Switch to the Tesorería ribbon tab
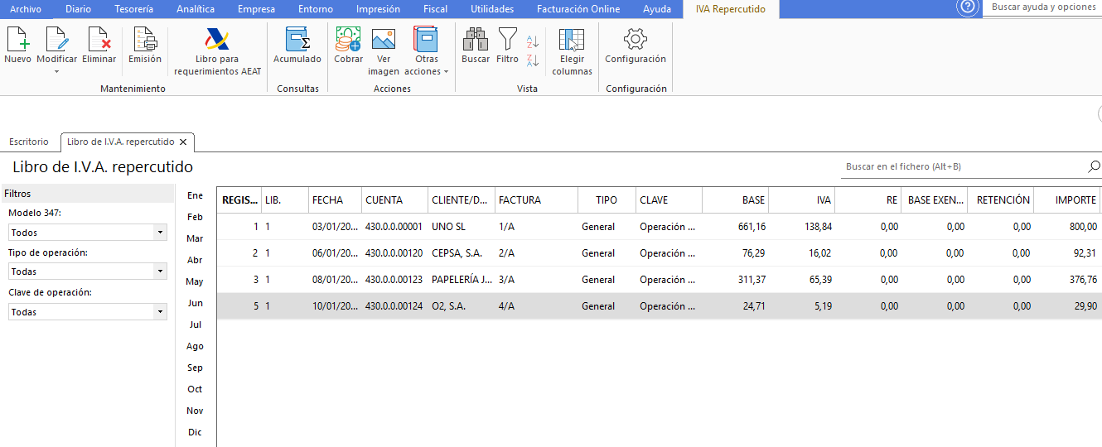The height and width of the screenshot is (447, 1102). coord(133,9)
